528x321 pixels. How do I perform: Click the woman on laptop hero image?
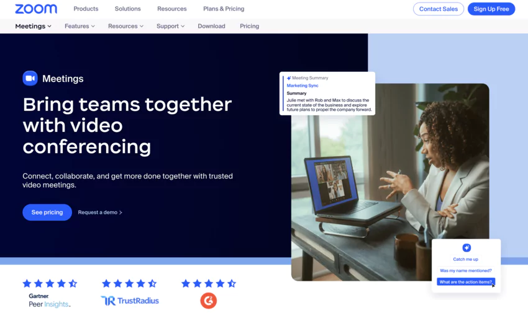point(390,182)
